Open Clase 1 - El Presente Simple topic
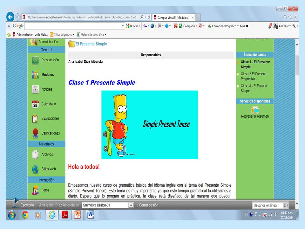This screenshot has height=229, width=305. pyautogui.click(x=255, y=64)
